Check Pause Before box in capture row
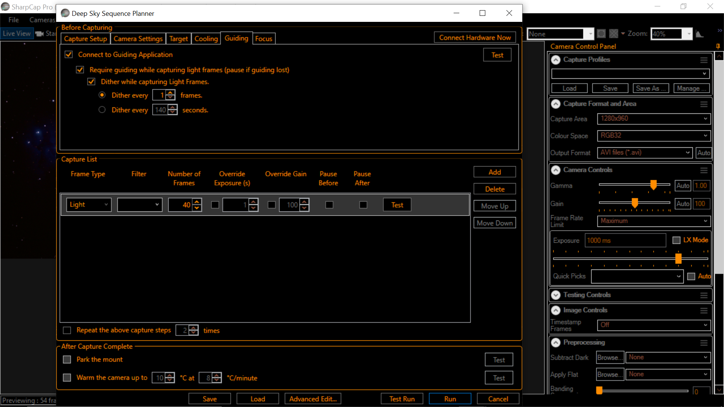The height and width of the screenshot is (407, 724). (329, 205)
